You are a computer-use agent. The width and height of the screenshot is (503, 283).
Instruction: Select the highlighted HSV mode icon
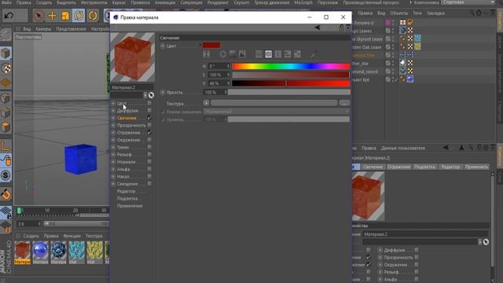coord(269,54)
